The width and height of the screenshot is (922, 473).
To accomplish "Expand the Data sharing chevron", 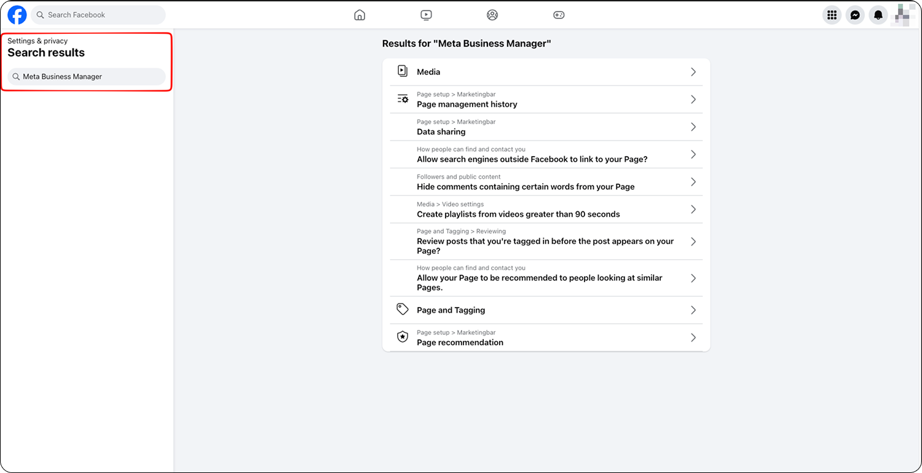I will point(693,127).
